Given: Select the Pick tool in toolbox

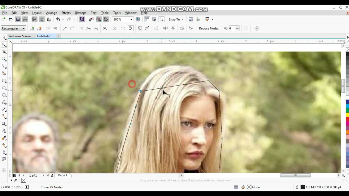Looking at the screenshot, I should 4,37.
